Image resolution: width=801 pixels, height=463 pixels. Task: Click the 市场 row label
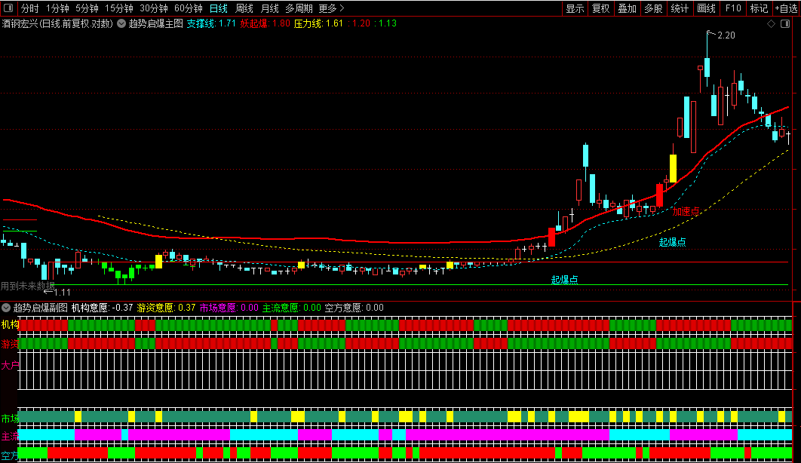10,419
